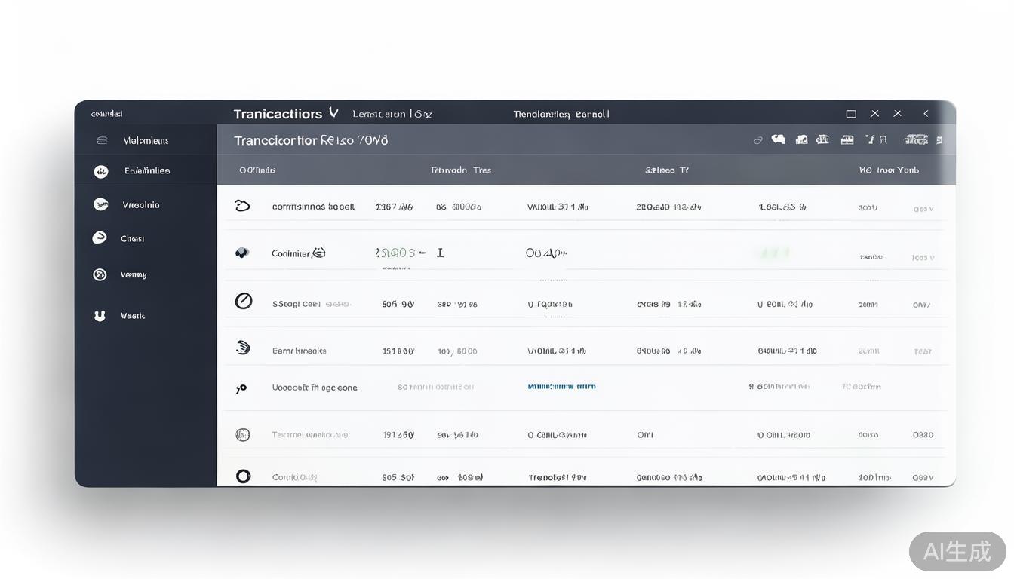Screen dimensions: 1014x579
Task: Click the commsinnas beoelt row name
Action: click(x=313, y=207)
